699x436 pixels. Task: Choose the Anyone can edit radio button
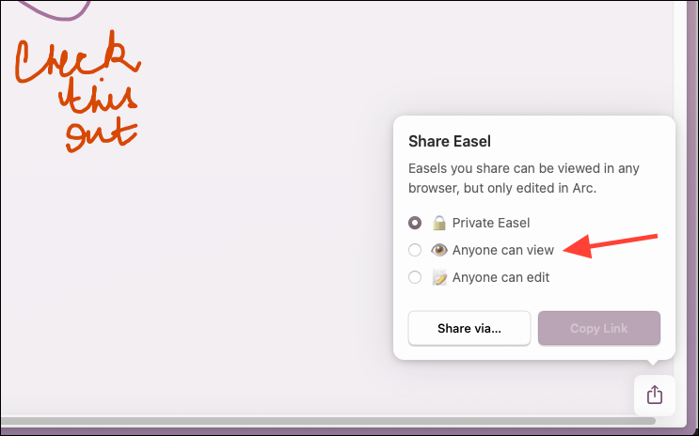415,277
